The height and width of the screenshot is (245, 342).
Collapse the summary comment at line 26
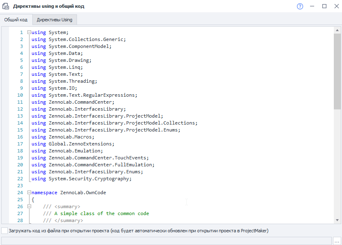point(29,206)
